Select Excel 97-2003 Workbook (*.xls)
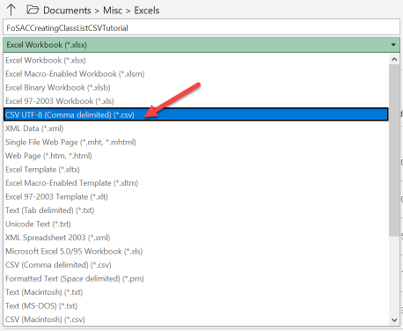The image size is (403, 331). (196, 101)
